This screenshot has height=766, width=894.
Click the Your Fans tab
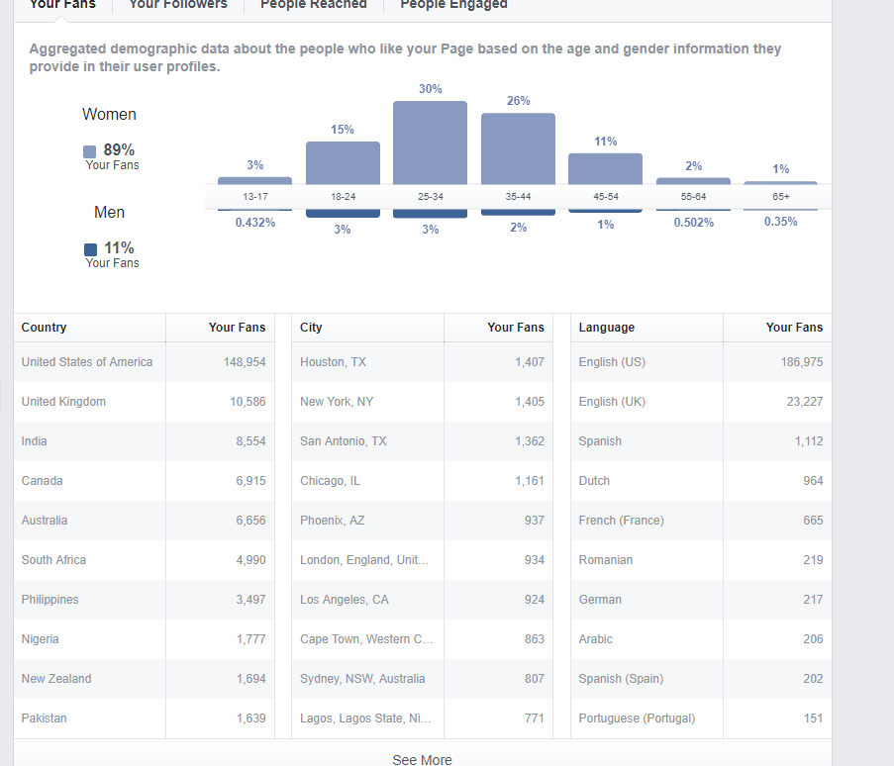[62, 5]
